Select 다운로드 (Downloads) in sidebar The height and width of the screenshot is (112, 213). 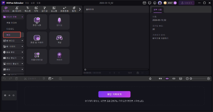coord(10,29)
